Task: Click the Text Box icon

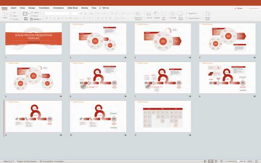Action: point(164,14)
